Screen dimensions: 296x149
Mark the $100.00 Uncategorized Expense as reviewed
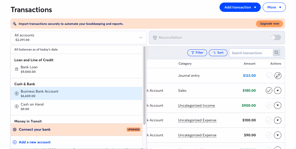(x=269, y=120)
